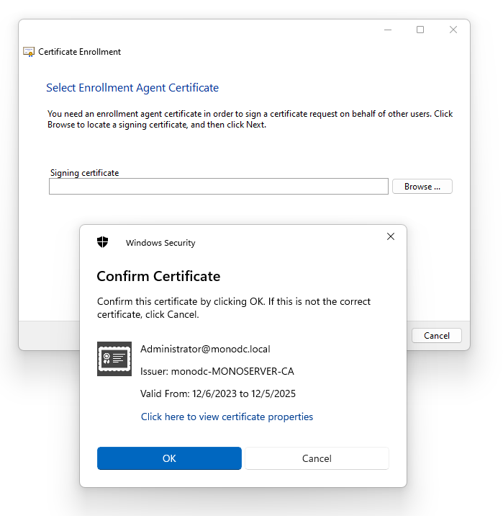This screenshot has width=503, height=516.
Task: Click the Select Enrollment Agent Certificate heading
Action: [132, 88]
